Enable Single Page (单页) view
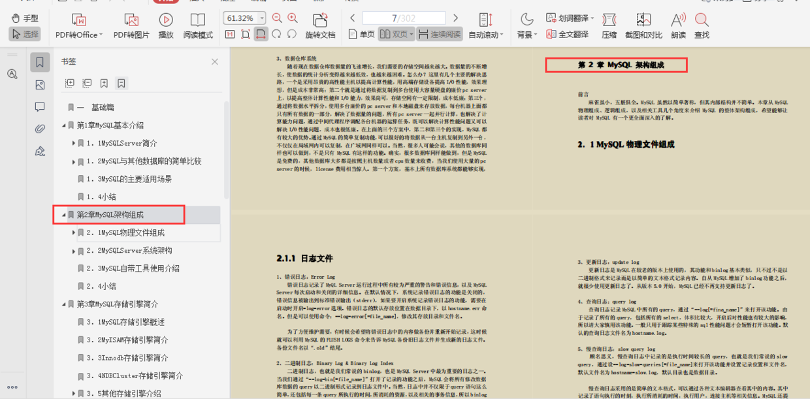Screen dimensions: 810x399 (x=362, y=34)
